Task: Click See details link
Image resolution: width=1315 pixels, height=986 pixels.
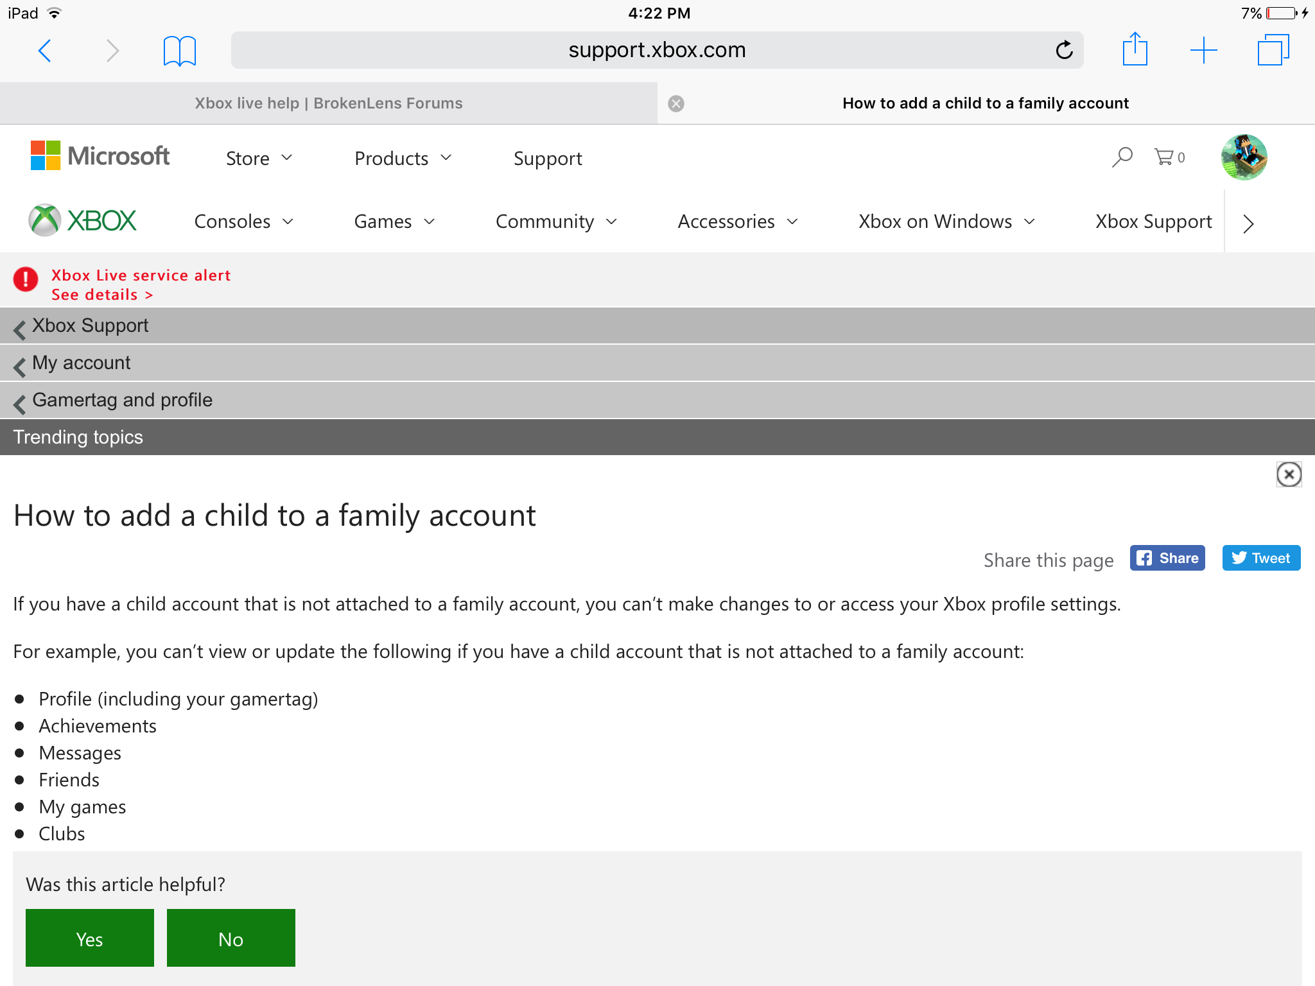Action: click(x=102, y=295)
